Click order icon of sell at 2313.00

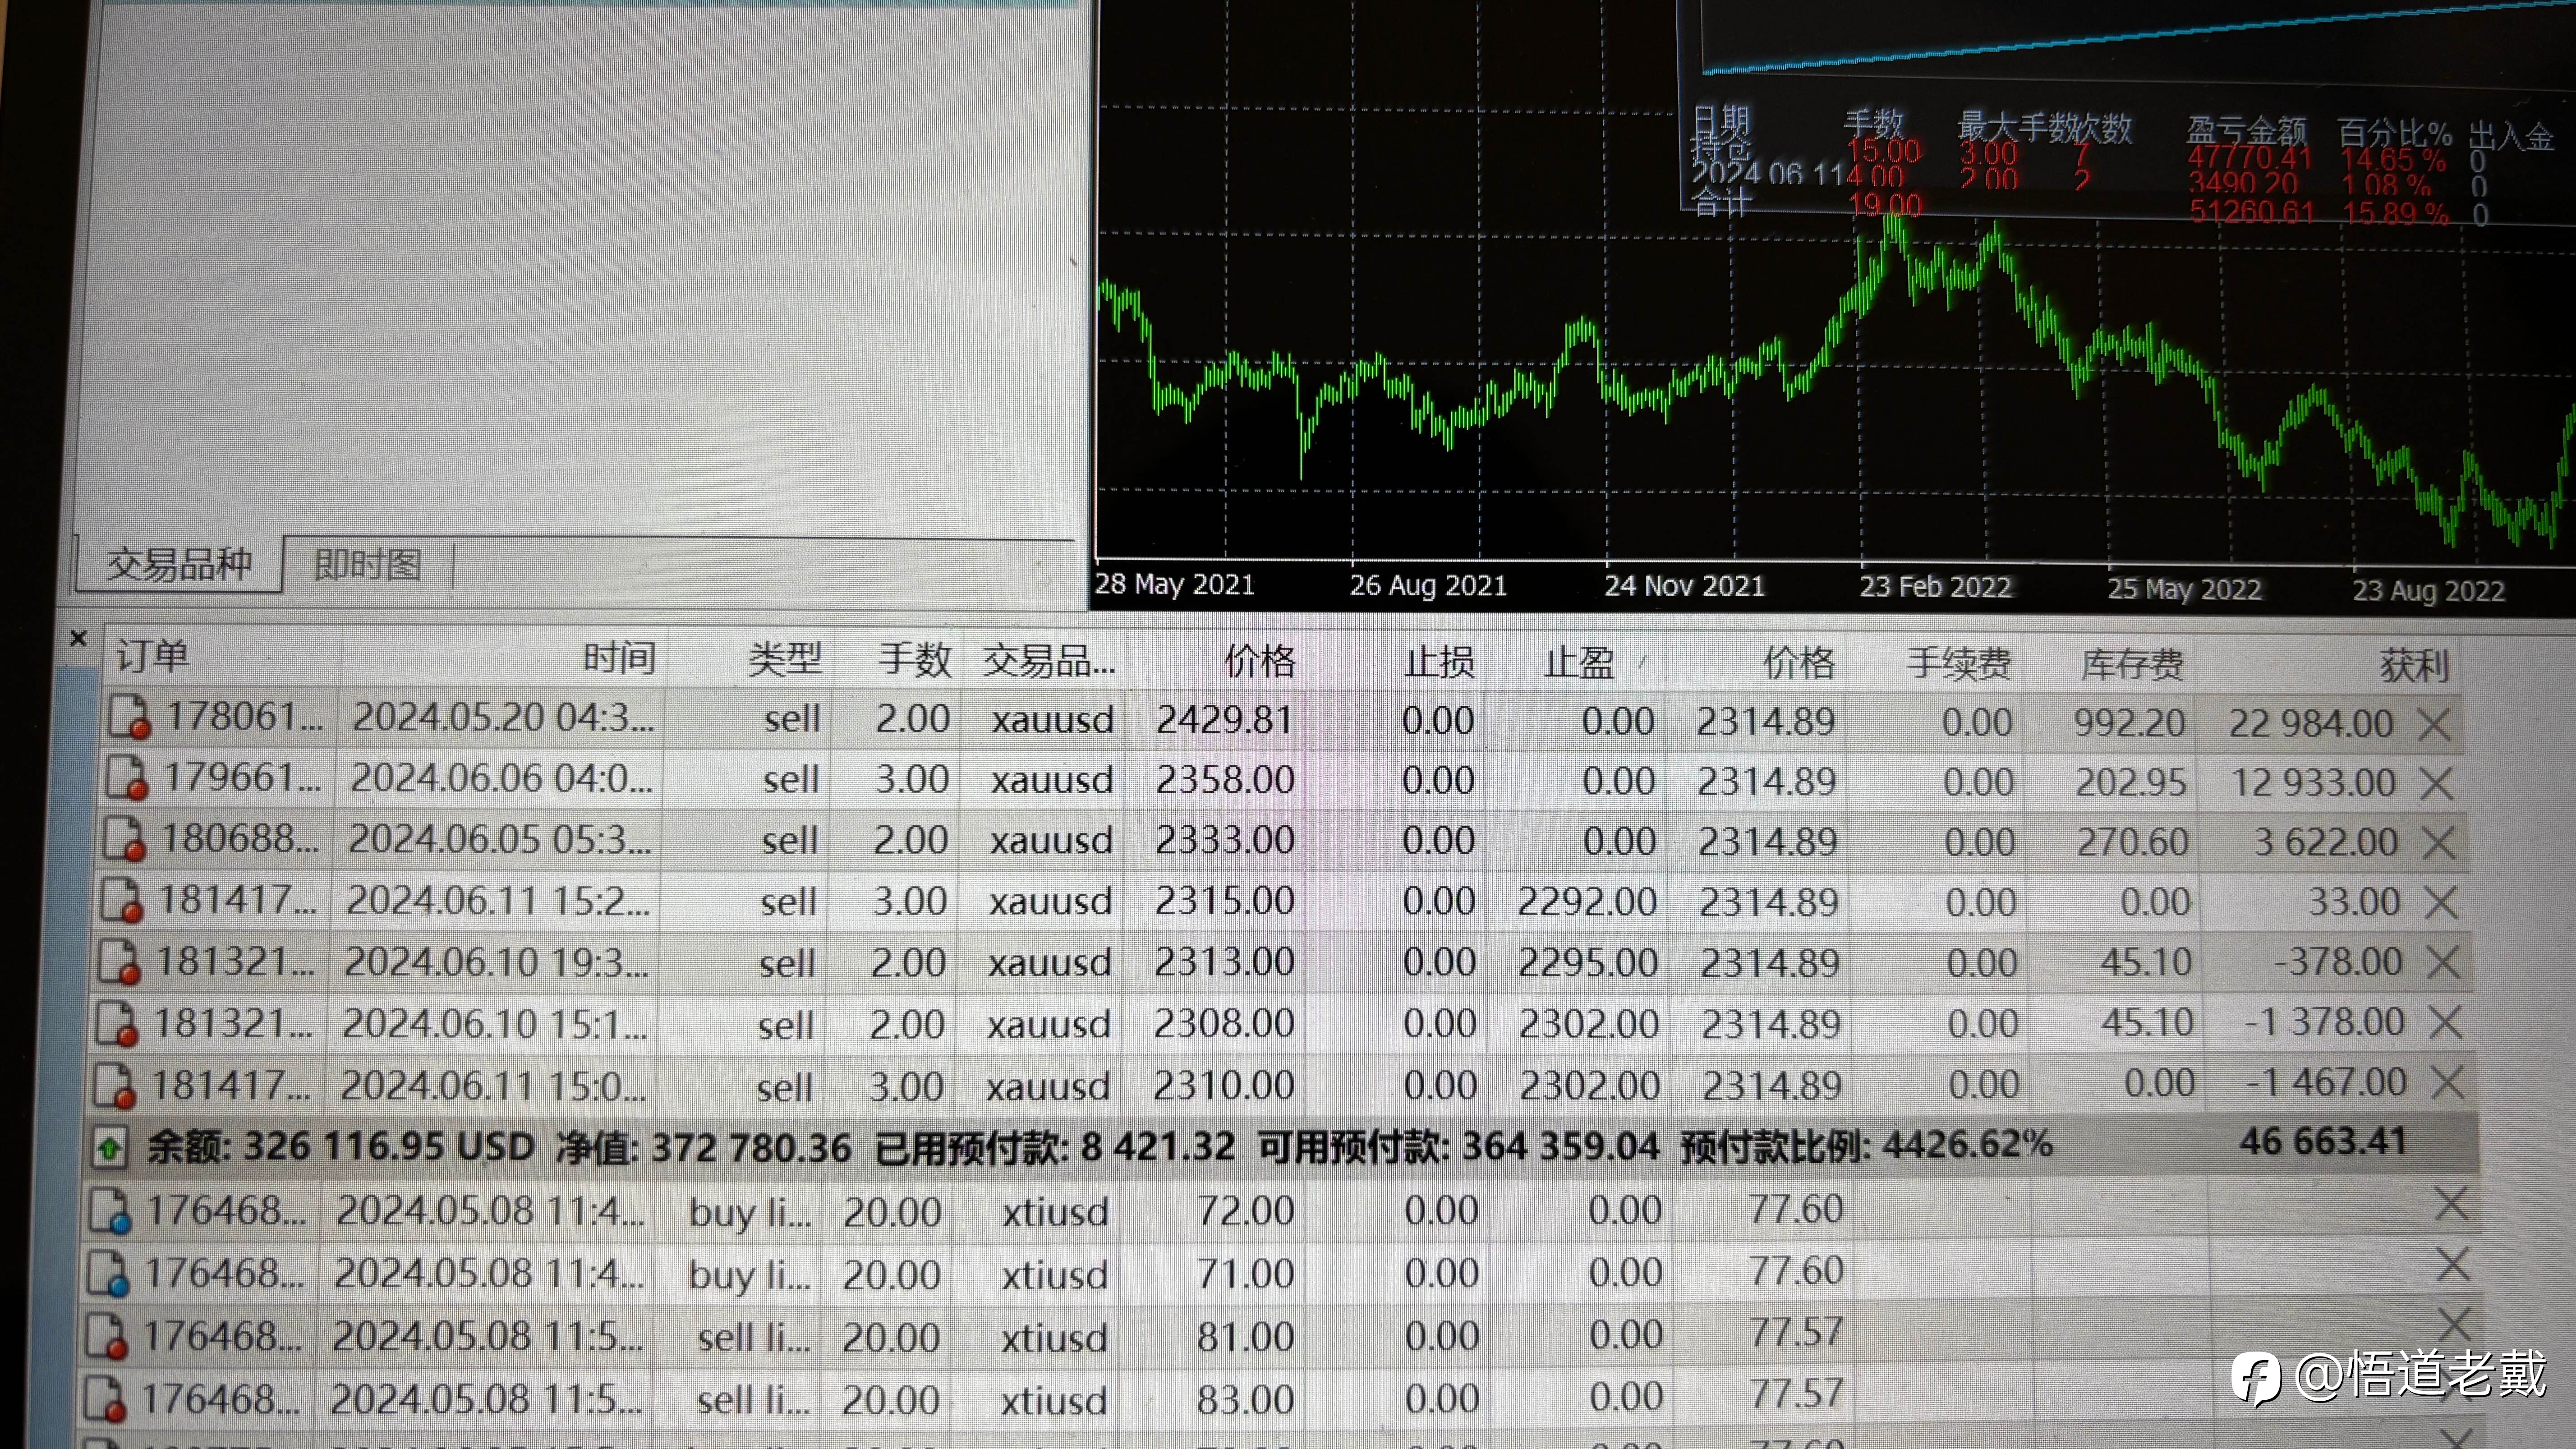pyautogui.click(x=119, y=961)
